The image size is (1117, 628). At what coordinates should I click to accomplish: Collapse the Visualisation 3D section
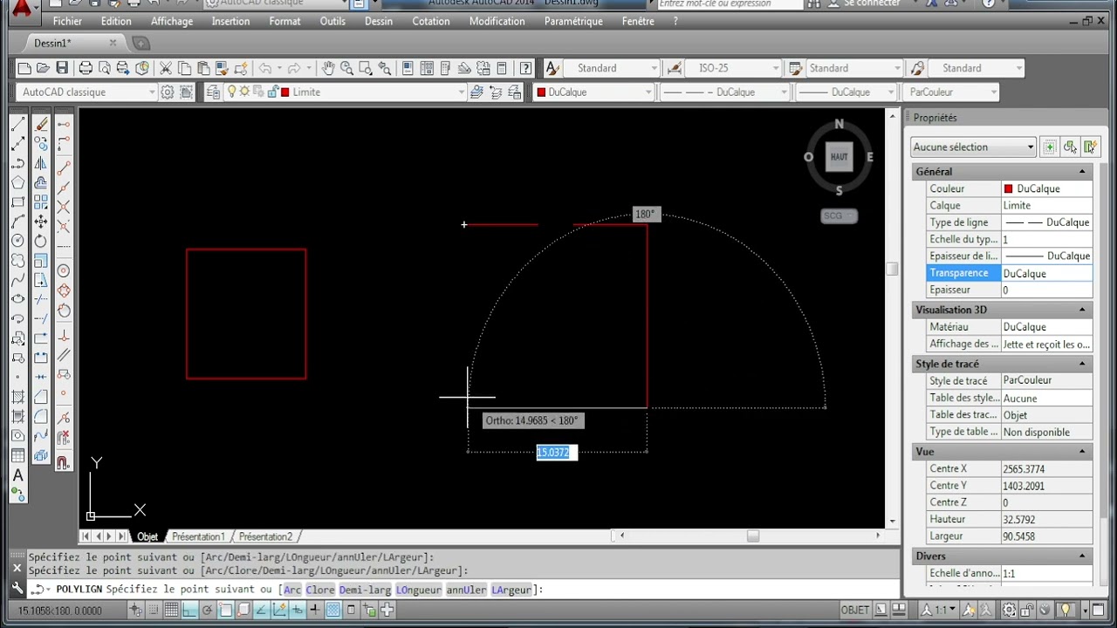1082,310
